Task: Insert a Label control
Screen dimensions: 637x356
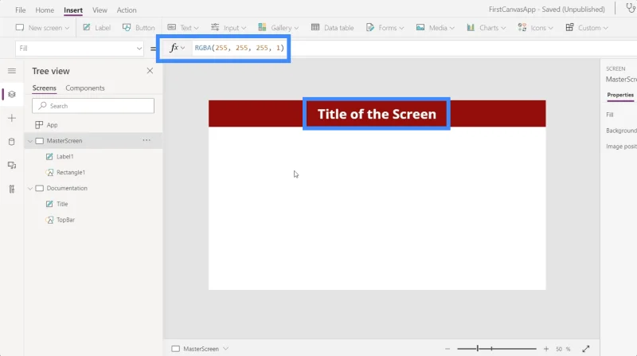Action: tap(96, 28)
